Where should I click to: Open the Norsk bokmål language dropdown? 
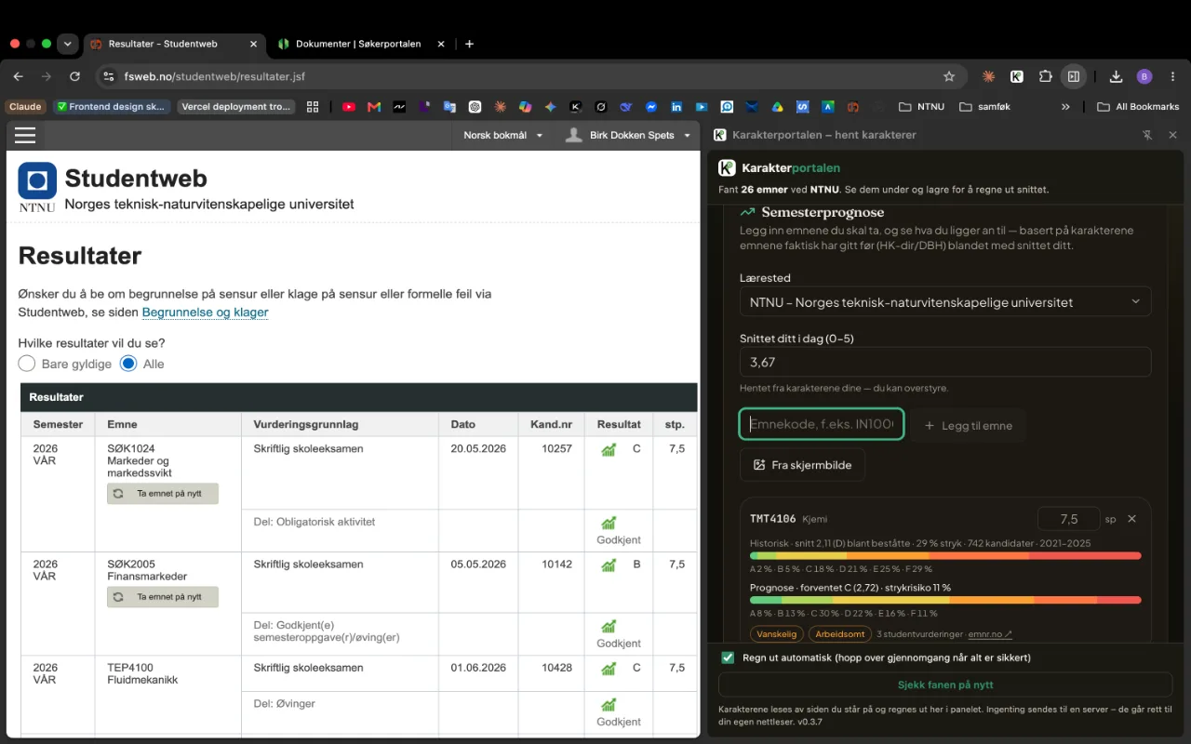[503, 136]
